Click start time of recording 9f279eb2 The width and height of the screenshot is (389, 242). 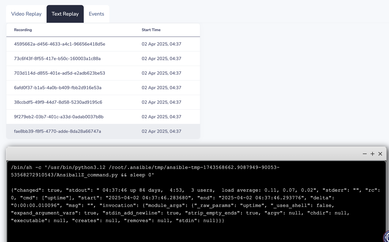[x=161, y=117]
